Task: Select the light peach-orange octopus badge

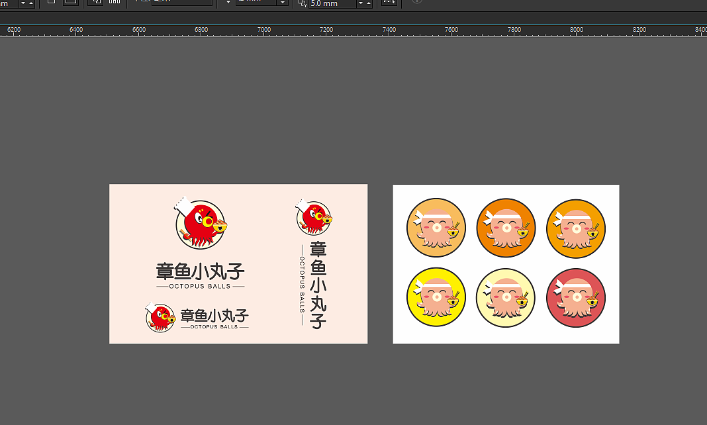Action: pyautogui.click(x=436, y=228)
